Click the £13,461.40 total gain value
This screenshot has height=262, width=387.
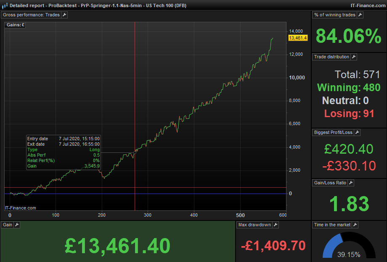[x=117, y=245]
